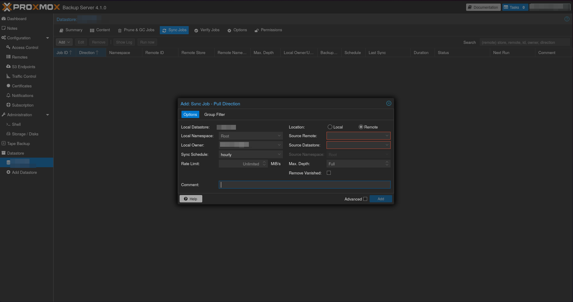The image size is (573, 302).
Task: Open the Sync Jobs tab
Action: click(x=174, y=30)
